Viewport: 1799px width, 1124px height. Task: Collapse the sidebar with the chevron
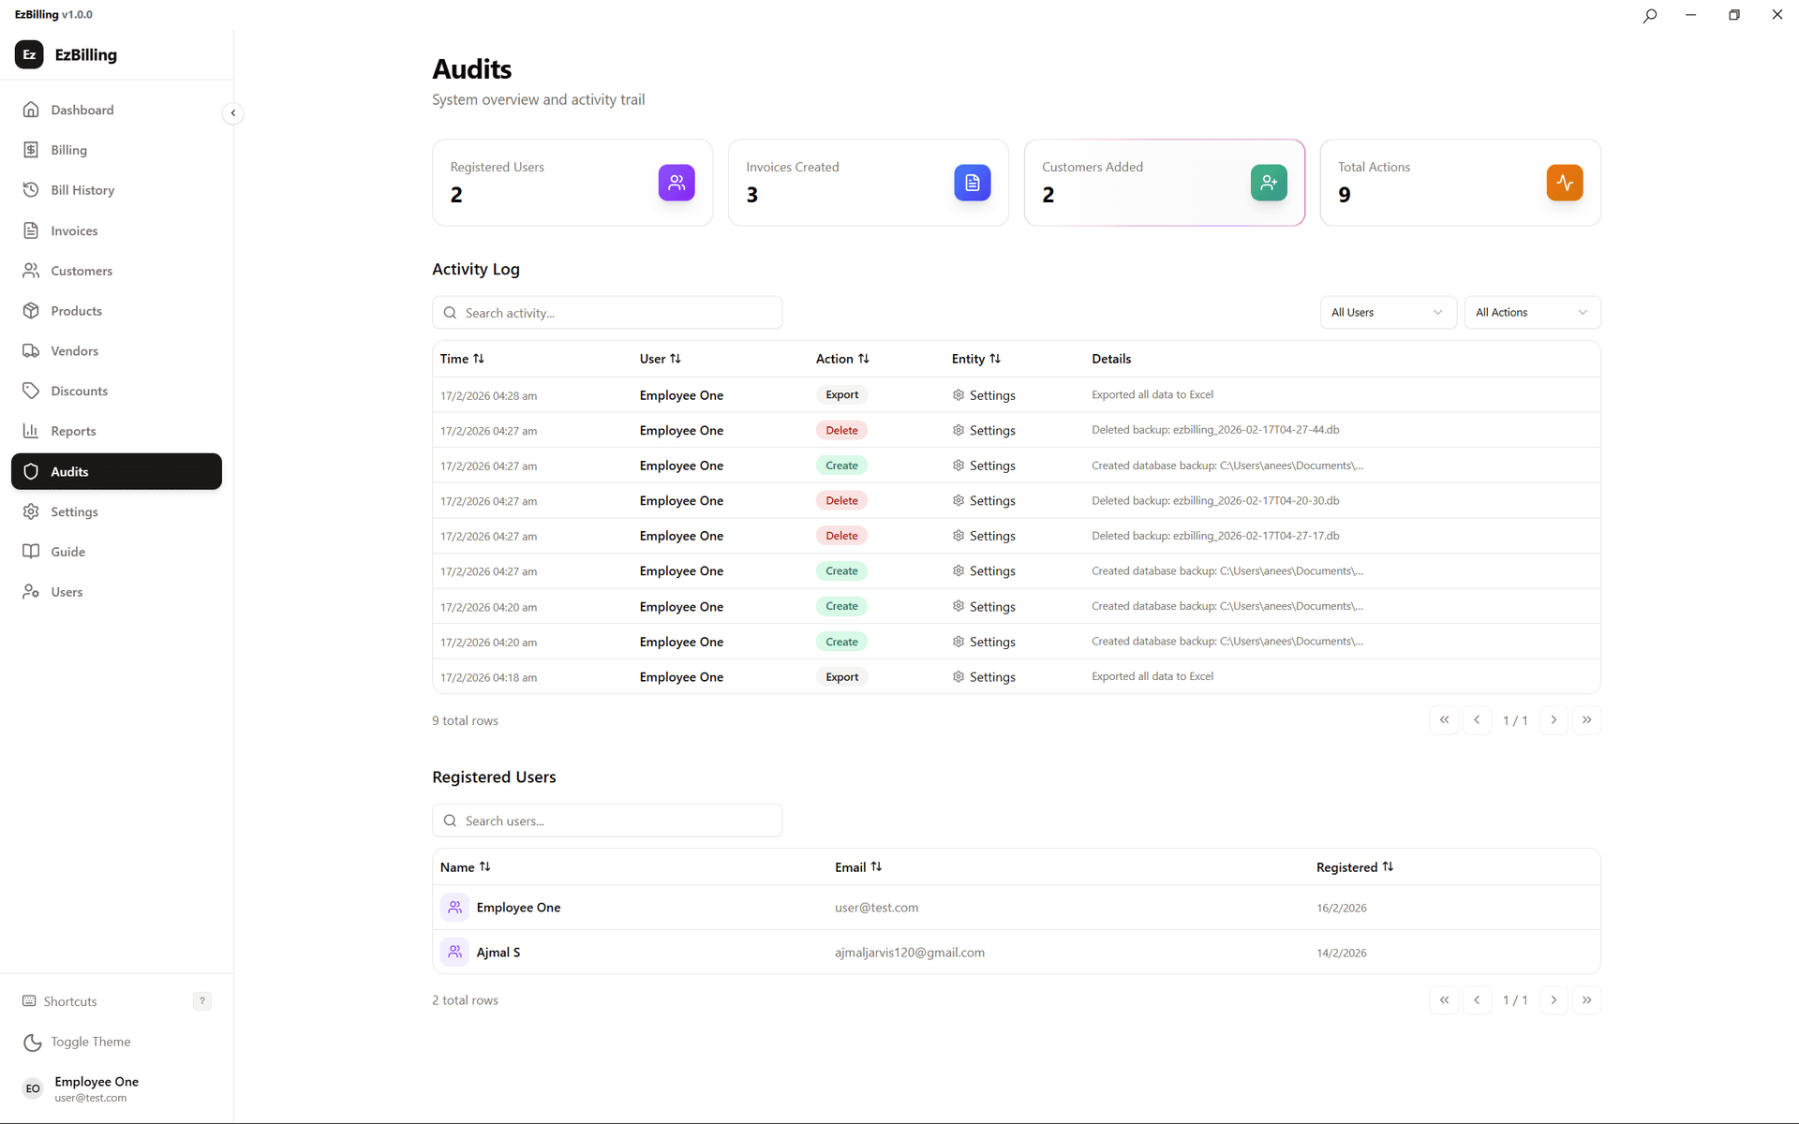click(x=233, y=113)
